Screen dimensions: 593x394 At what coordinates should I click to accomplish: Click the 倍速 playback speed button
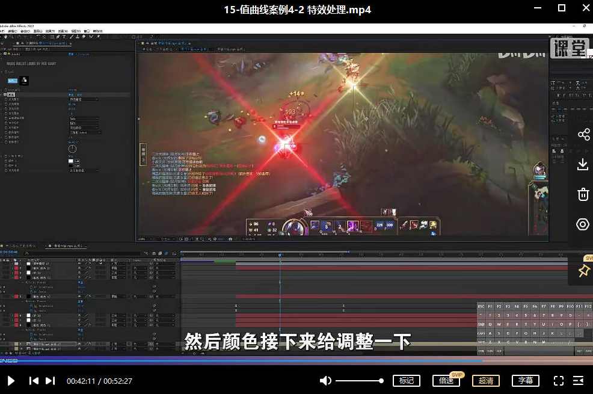pyautogui.click(x=446, y=380)
